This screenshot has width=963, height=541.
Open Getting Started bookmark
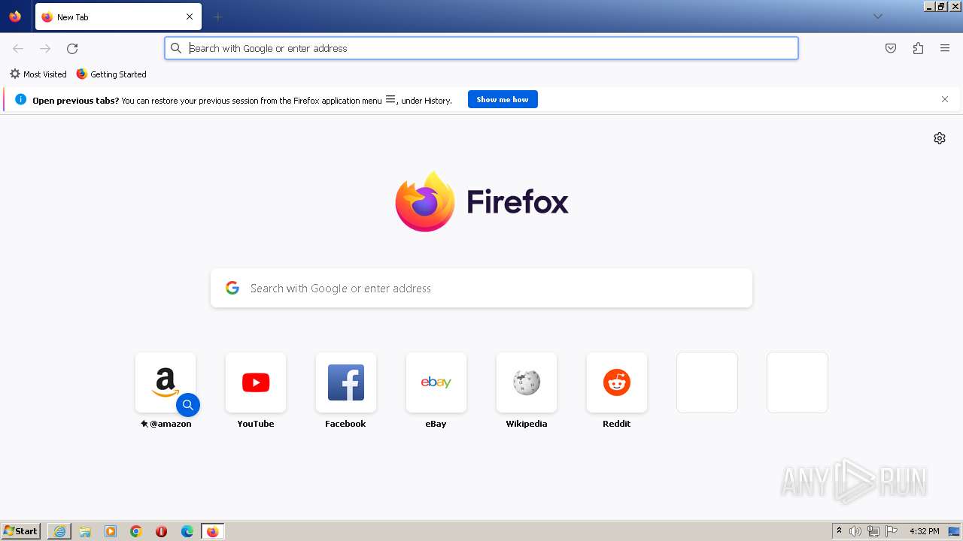111,74
